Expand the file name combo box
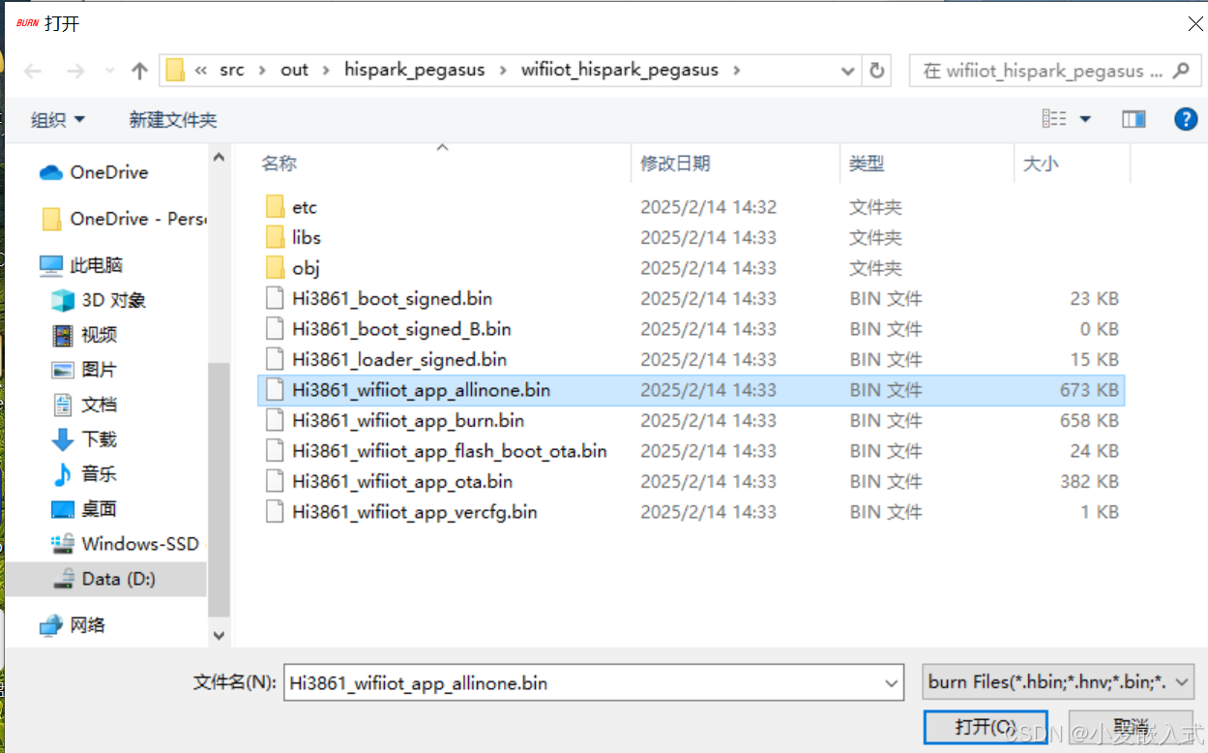 [x=891, y=682]
